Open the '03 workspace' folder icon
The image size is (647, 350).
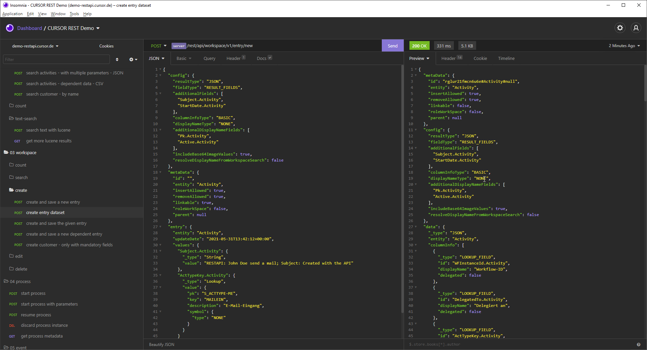point(6,152)
